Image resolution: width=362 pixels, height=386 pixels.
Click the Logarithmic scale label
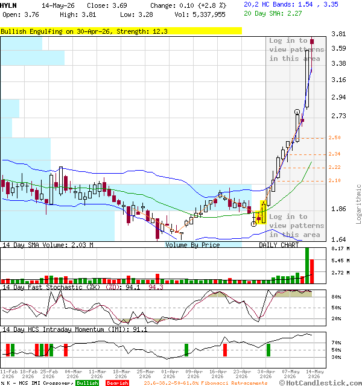pos(358,204)
